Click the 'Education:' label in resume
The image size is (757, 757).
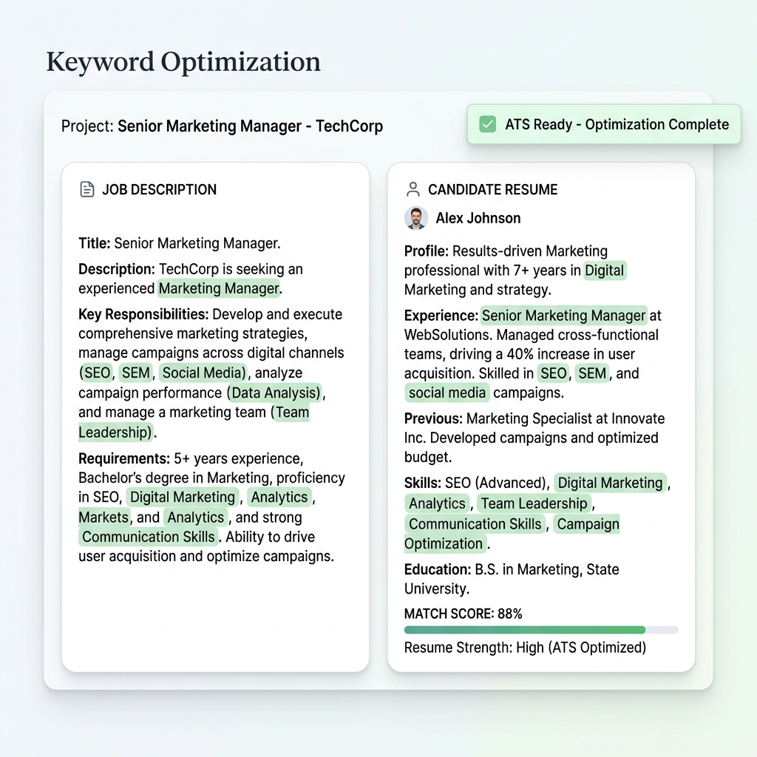[x=438, y=570]
